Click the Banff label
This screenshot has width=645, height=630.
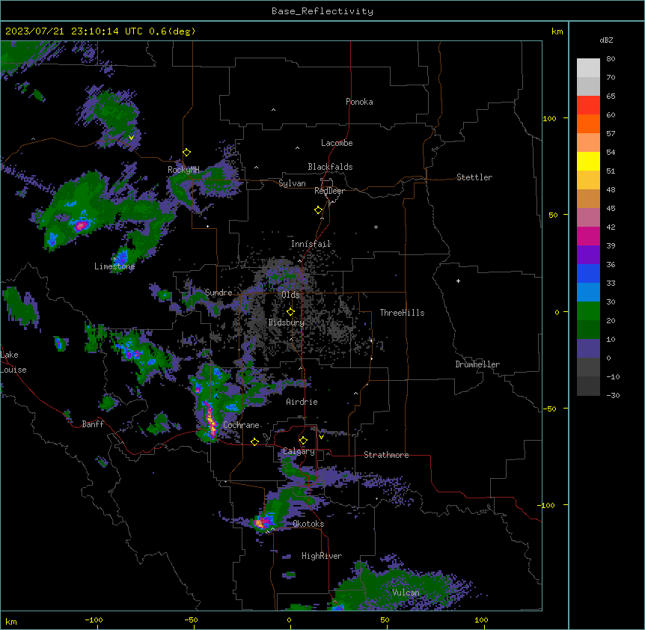point(93,424)
